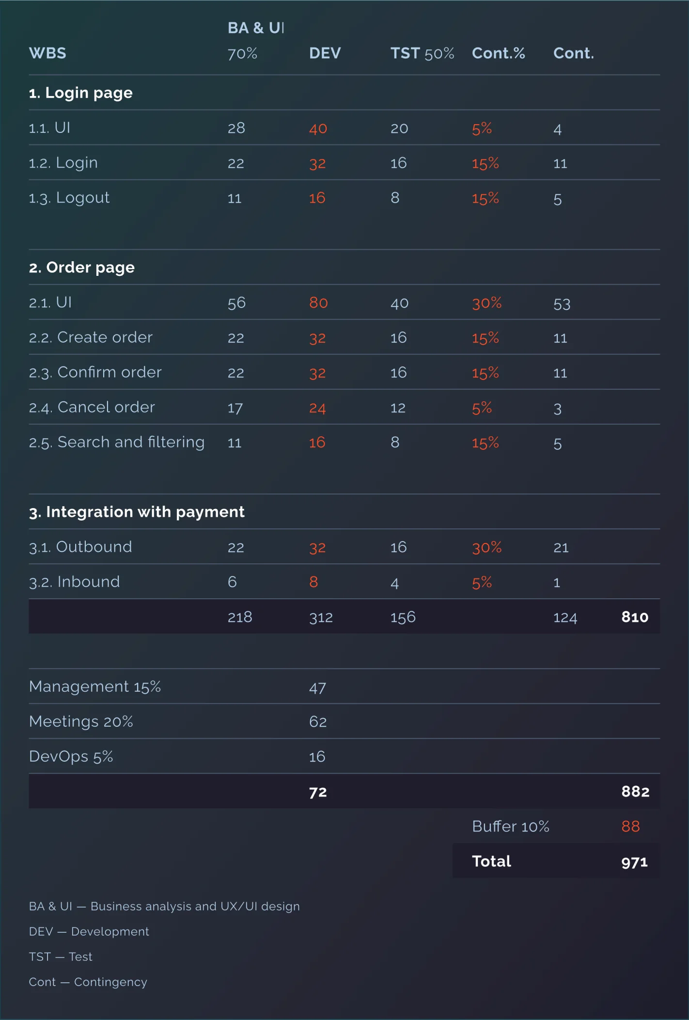Click the '1.3. Logout' row label
689x1020 pixels.
69,197
